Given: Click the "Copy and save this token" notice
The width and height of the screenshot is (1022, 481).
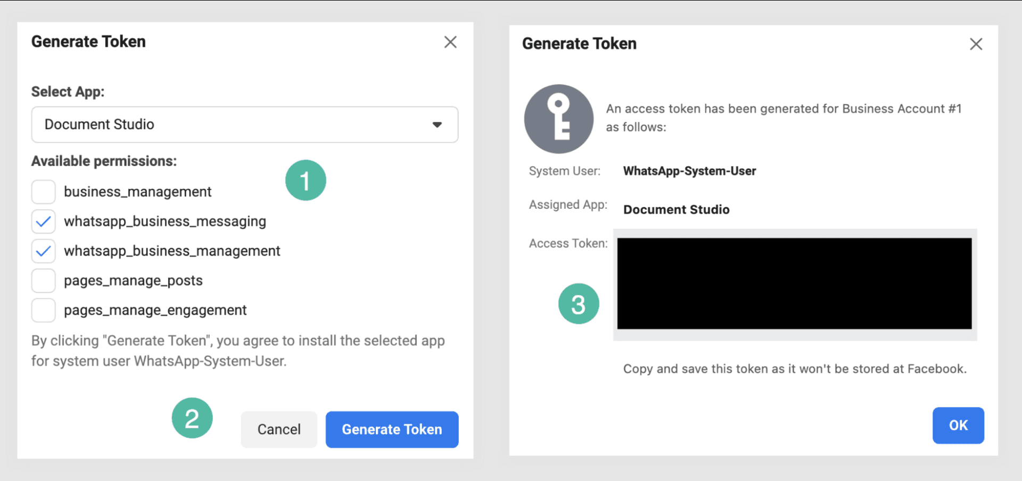Looking at the screenshot, I should [x=794, y=369].
